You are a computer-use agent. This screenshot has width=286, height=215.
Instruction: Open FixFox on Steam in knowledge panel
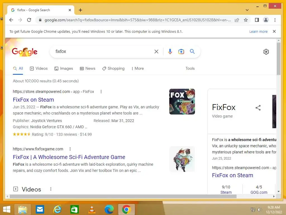tap(232, 175)
